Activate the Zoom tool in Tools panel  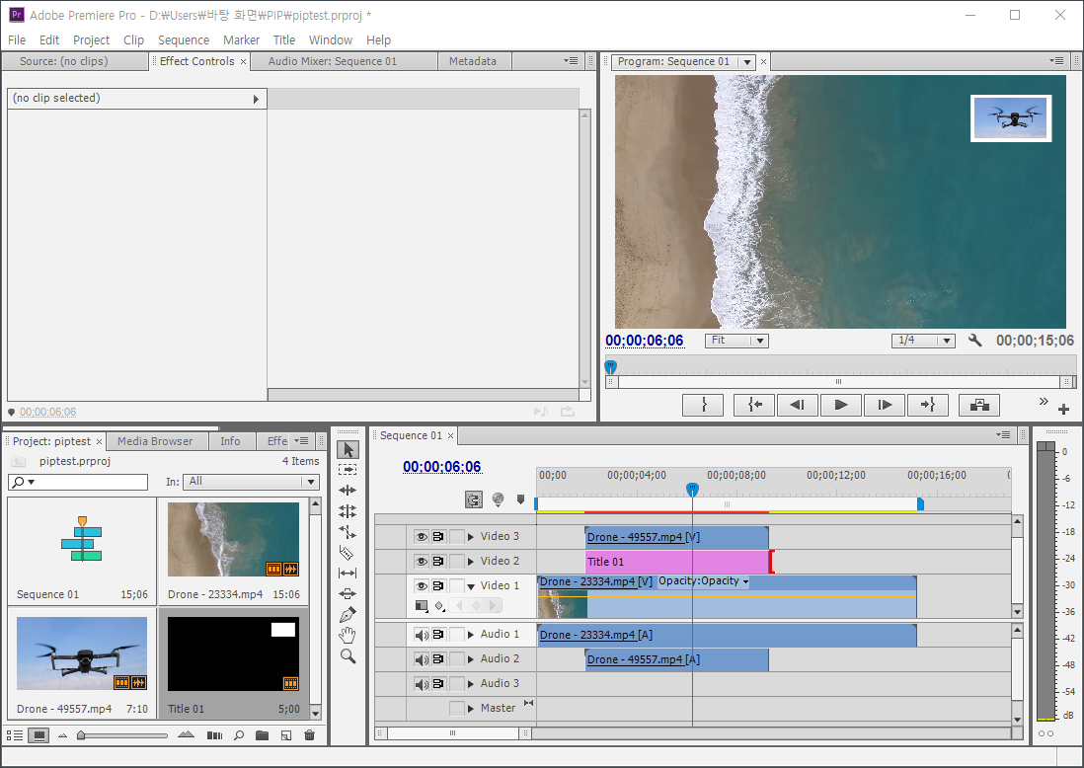(x=348, y=655)
